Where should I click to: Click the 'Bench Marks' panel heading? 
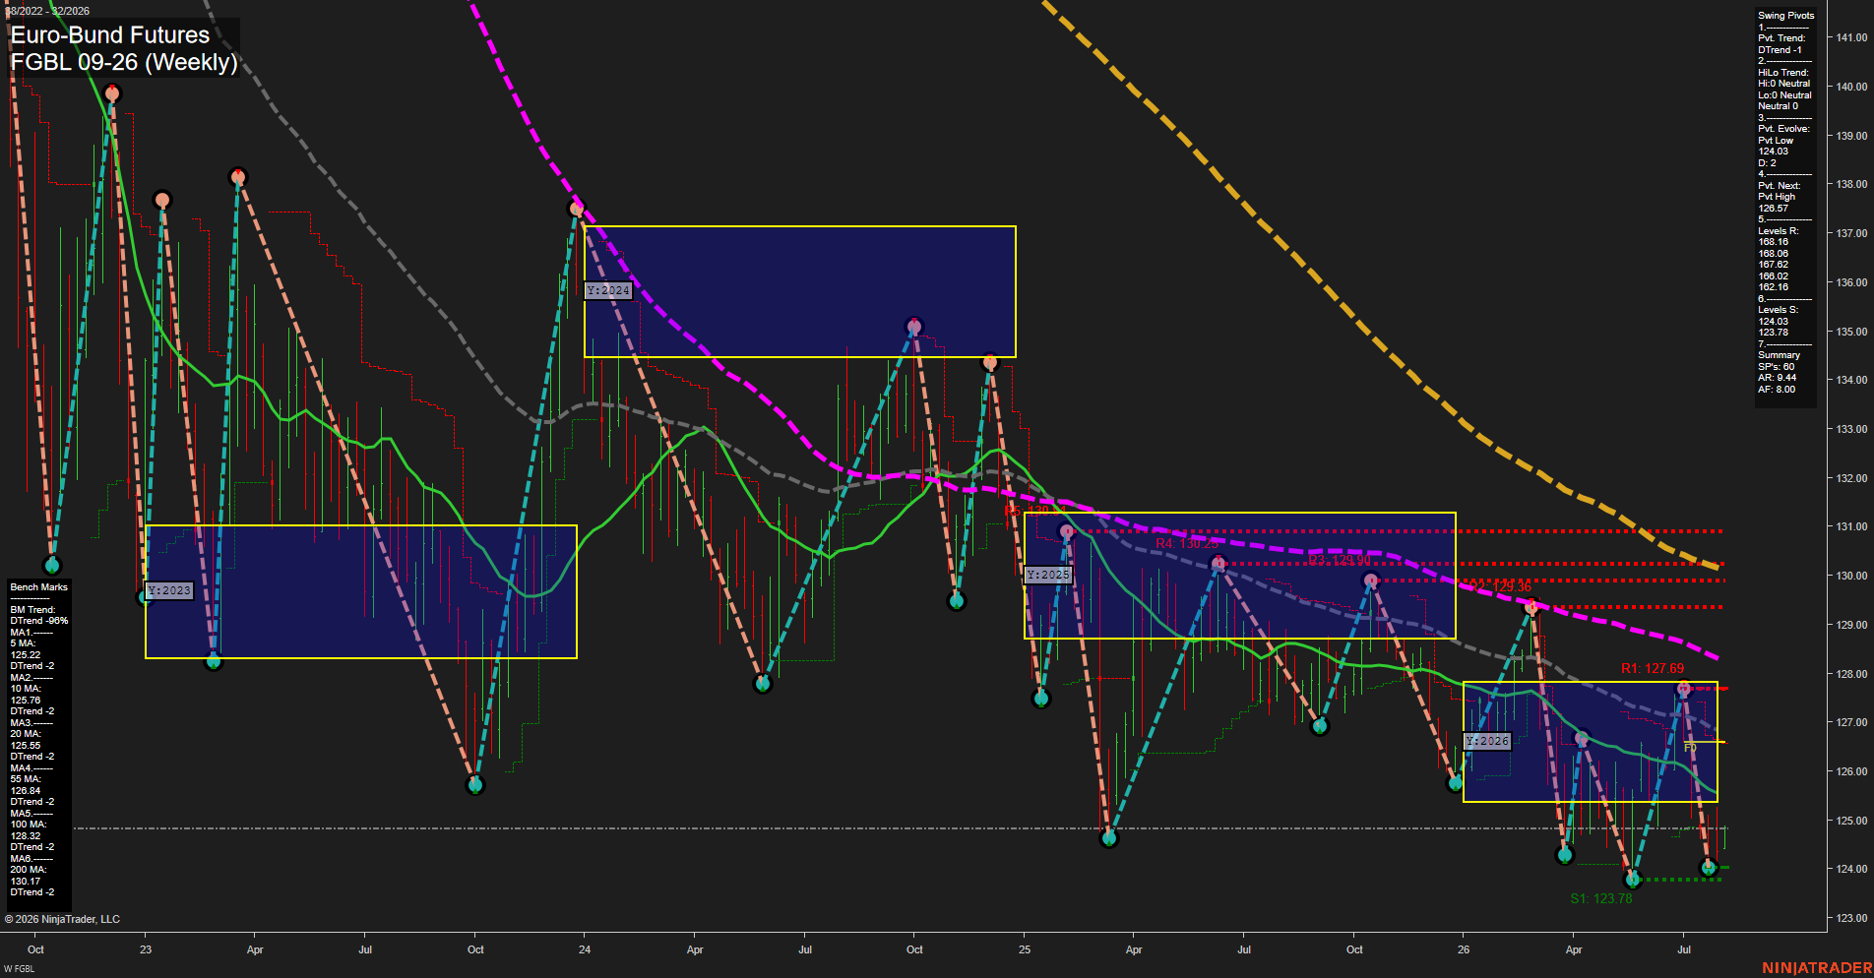pyautogui.click(x=38, y=587)
